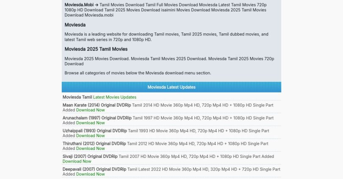Viewport: 343px width, 179px height.
Task: Click the 'Moviesda' heading
Action: tap(75, 25)
